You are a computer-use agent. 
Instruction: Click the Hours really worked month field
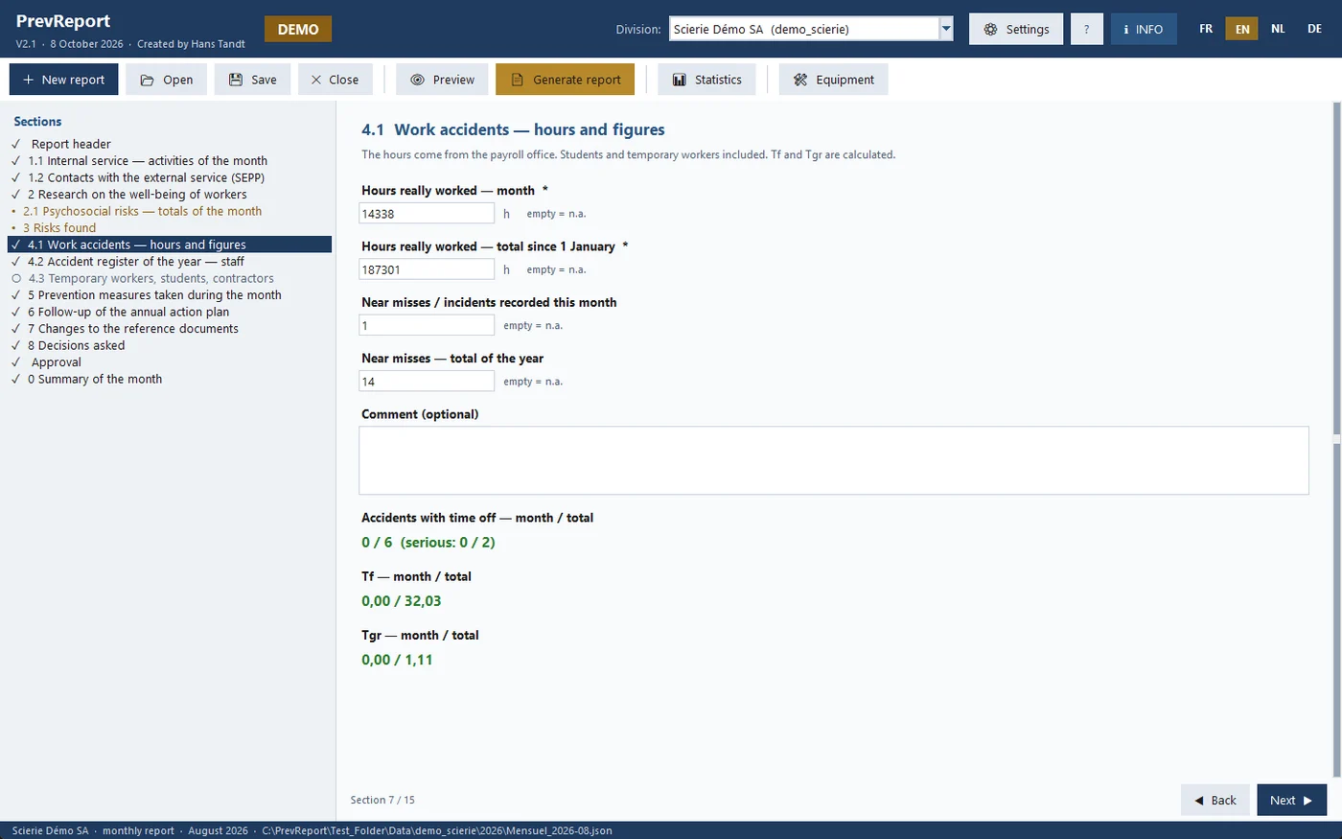[427, 214]
